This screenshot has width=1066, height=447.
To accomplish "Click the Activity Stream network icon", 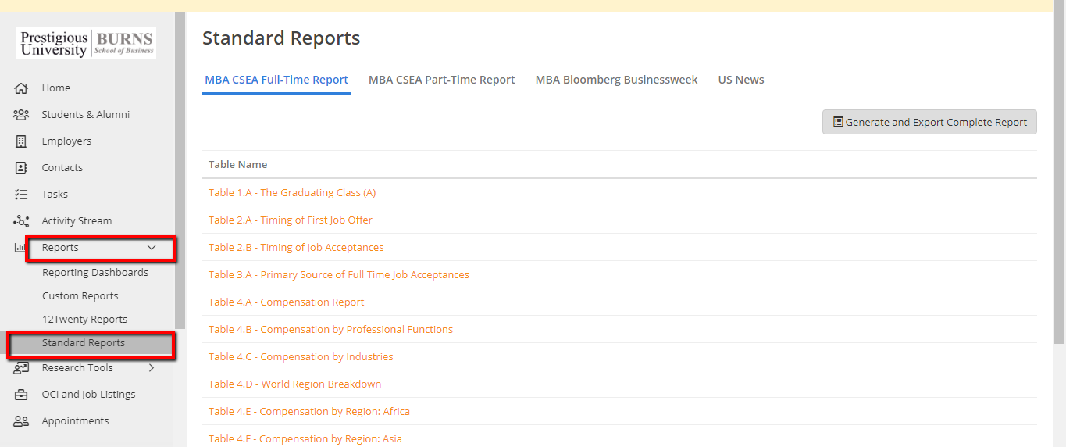I will coord(21,221).
